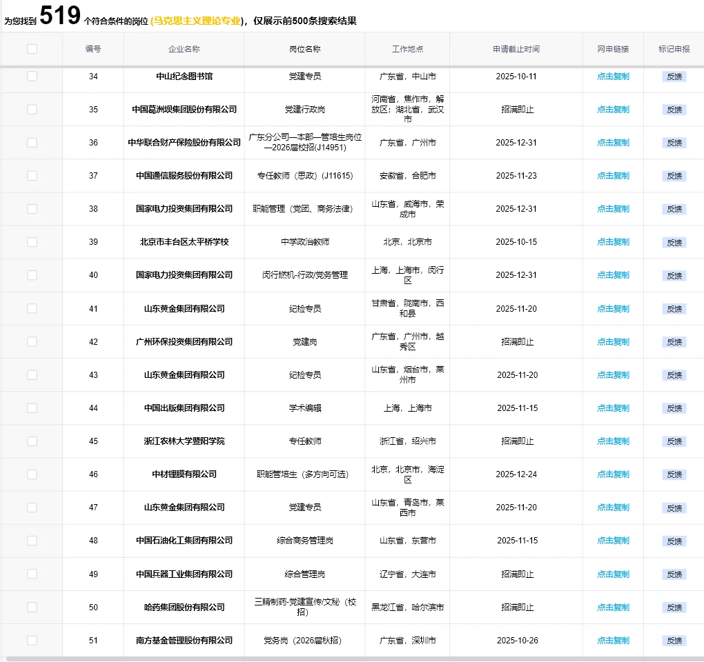Tick the checkbox for row 42 广州环保投资集团
The image size is (704, 662).
click(x=32, y=342)
